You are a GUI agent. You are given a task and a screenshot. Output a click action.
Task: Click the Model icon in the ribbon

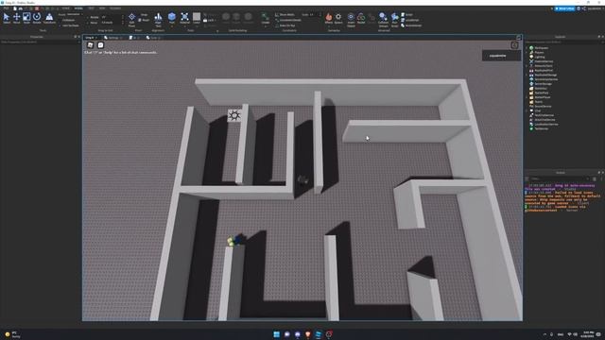point(361,18)
